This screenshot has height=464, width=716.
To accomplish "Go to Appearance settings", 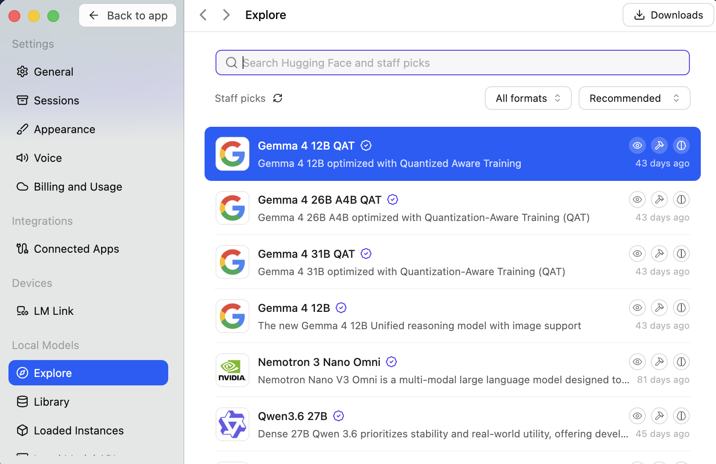I will [x=88, y=129].
